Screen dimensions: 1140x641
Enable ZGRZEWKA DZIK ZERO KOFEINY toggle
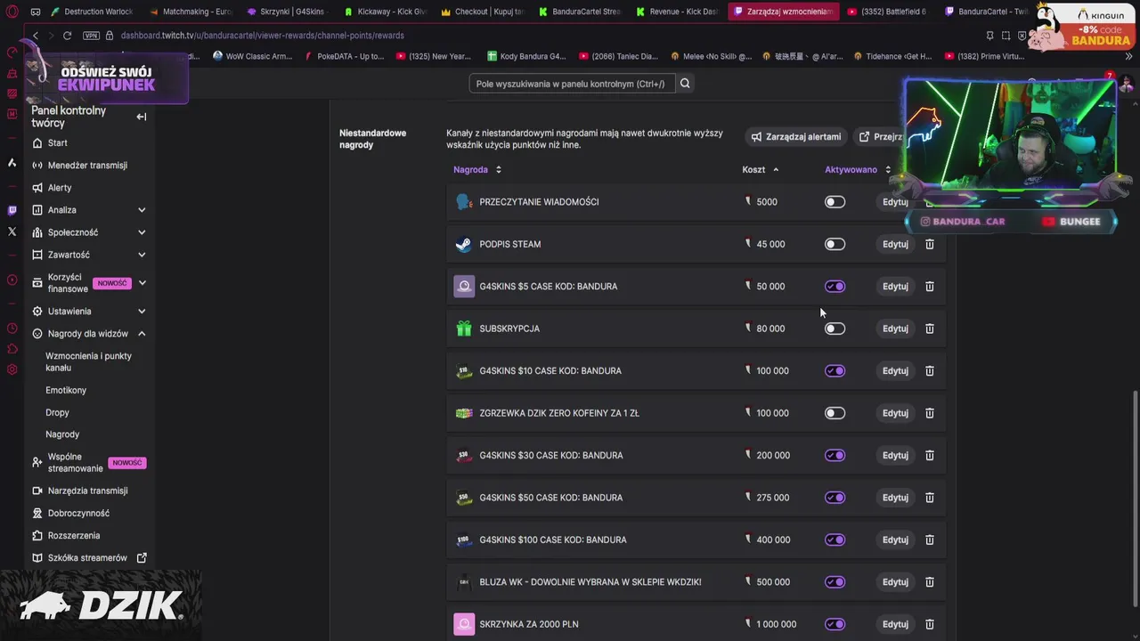point(835,413)
